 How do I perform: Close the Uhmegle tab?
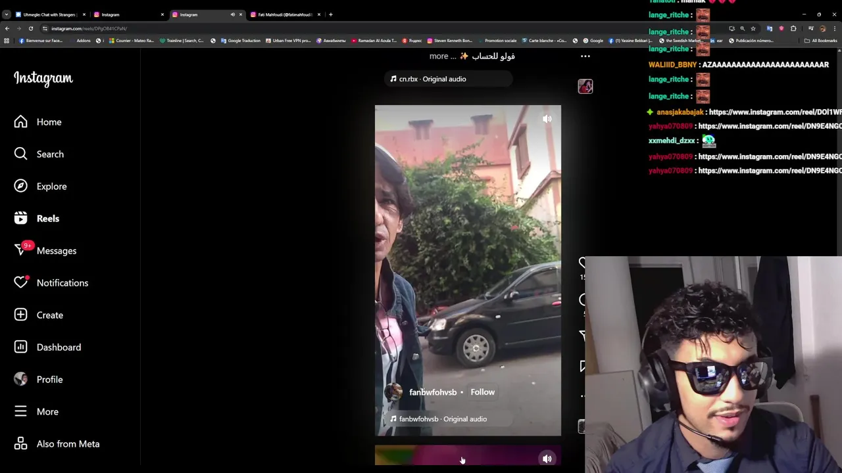[x=84, y=14]
